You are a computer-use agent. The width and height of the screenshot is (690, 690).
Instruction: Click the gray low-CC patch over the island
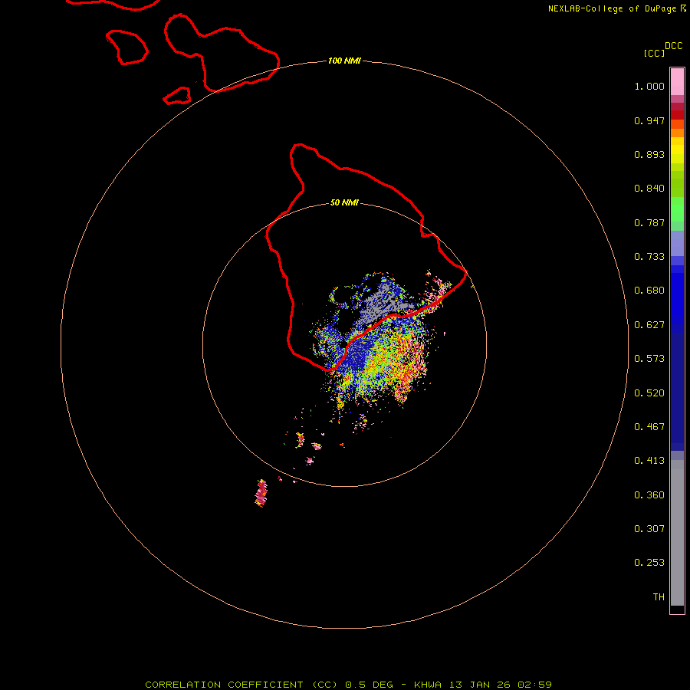(382, 304)
